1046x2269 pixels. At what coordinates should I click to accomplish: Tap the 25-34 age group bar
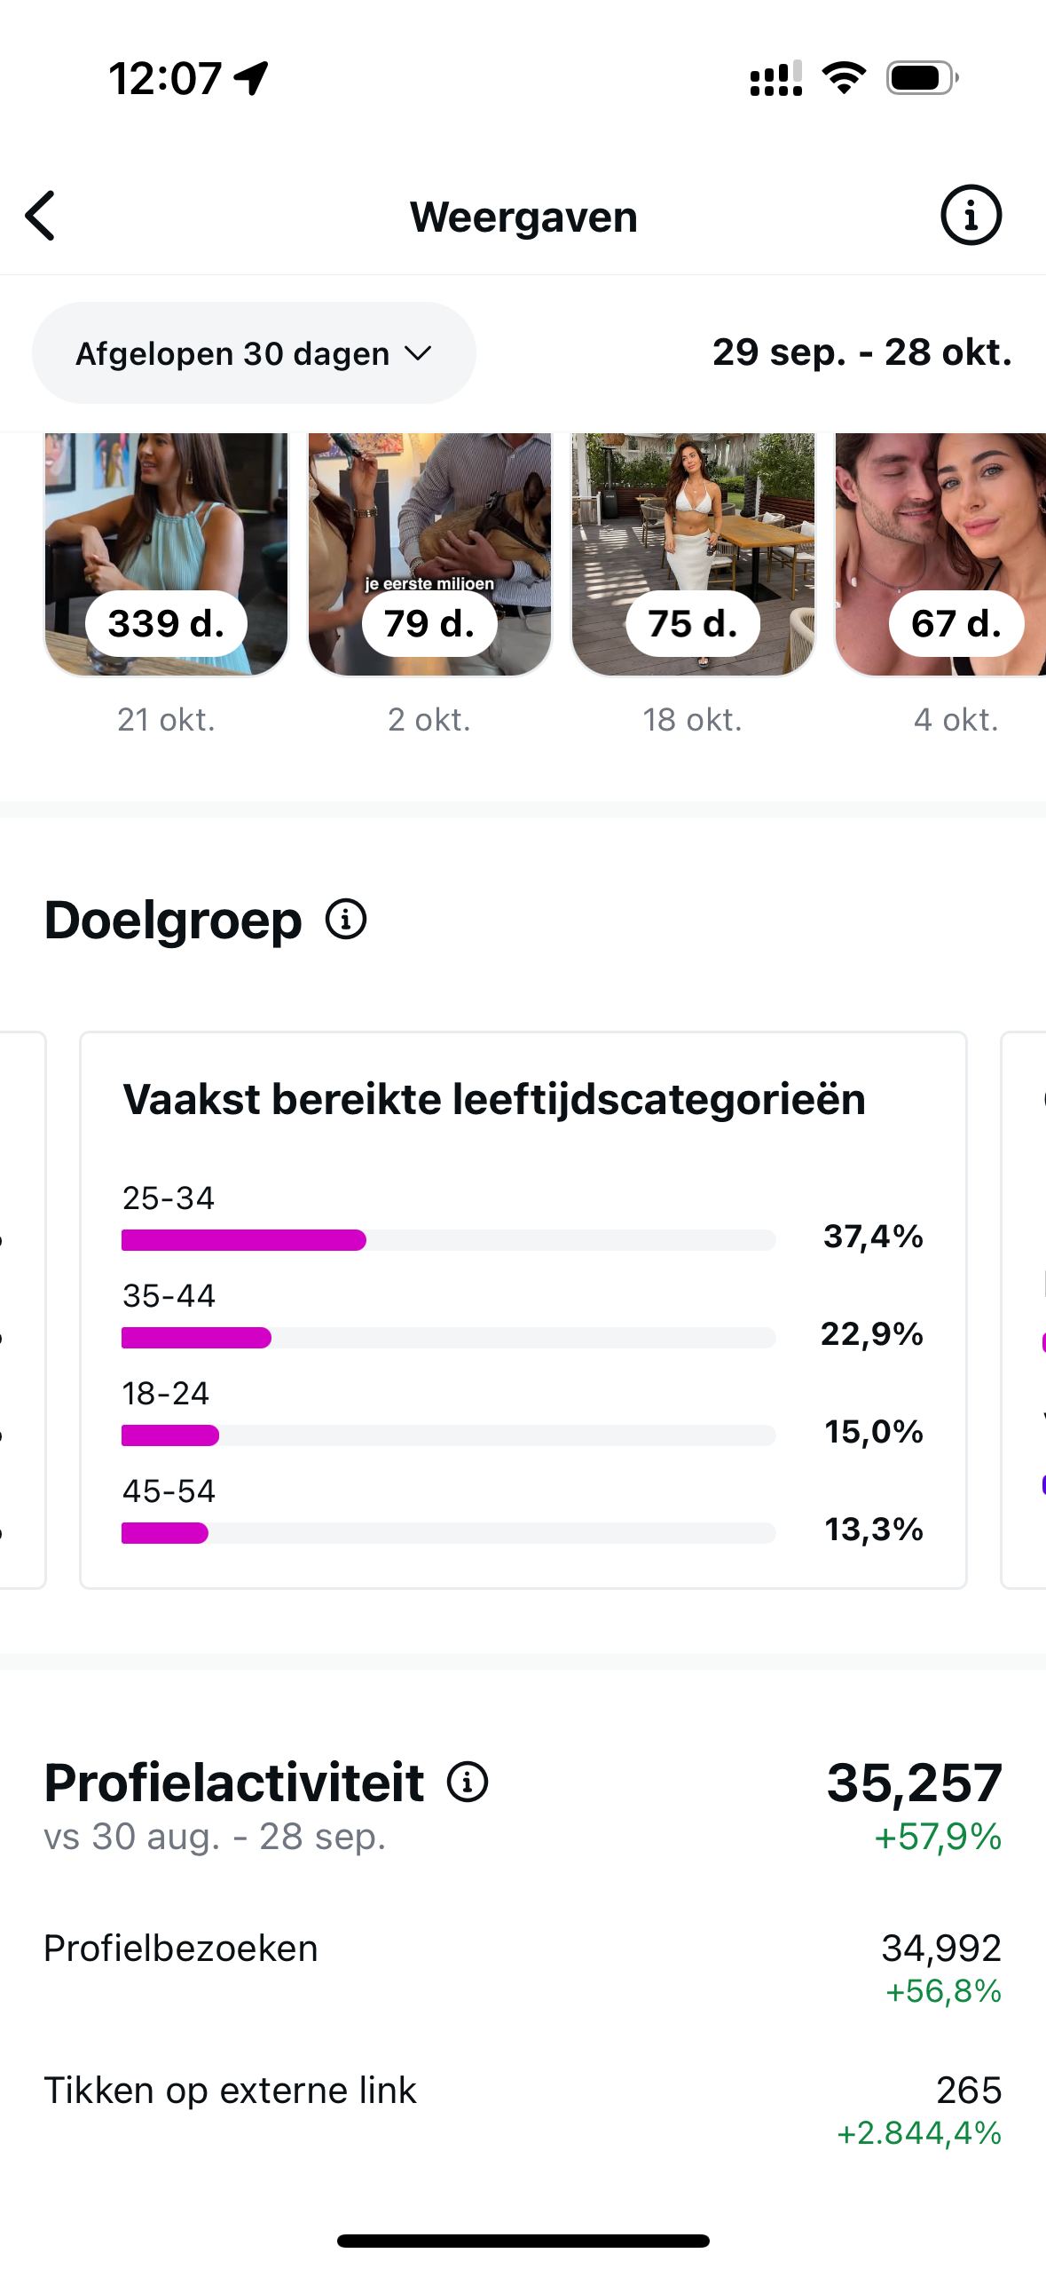coord(448,1239)
